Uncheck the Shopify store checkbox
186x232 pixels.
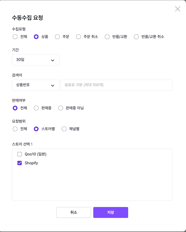point(20,163)
